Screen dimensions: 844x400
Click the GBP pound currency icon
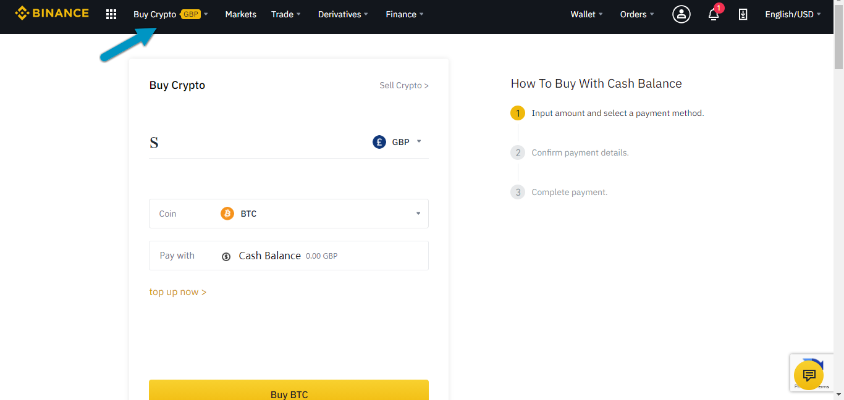point(379,142)
